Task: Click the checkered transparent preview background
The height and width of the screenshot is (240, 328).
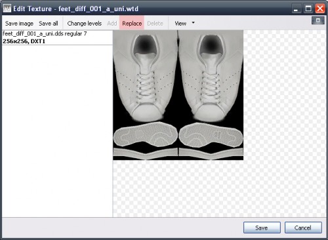Action: [x=218, y=188]
